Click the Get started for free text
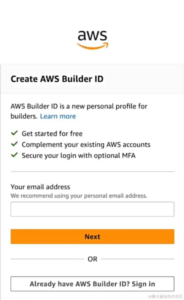Image resolution: width=184 pixels, height=300 pixels. 52,133
